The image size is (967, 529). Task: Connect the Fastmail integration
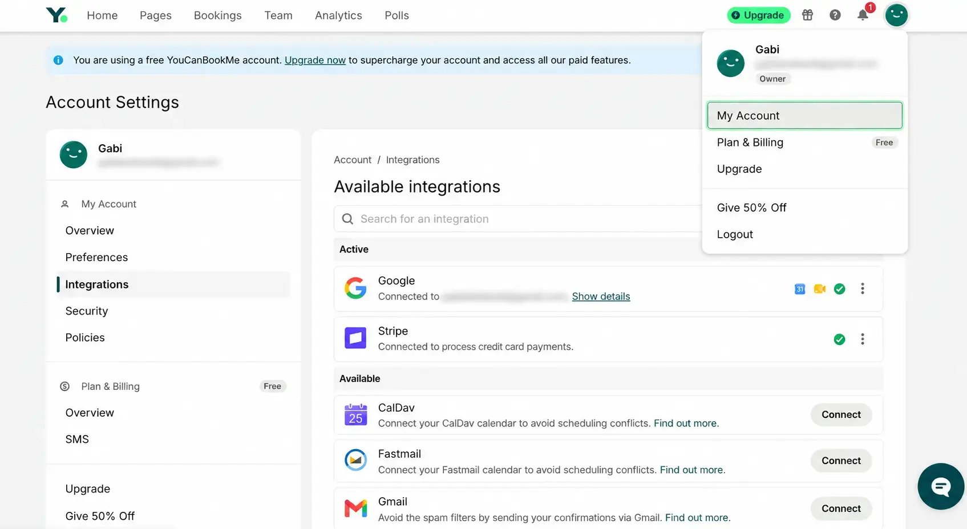[841, 461]
